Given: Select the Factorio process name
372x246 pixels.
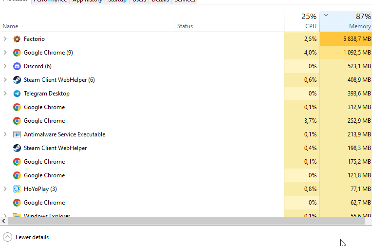Looking at the screenshot, I should (x=34, y=39).
